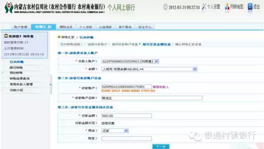This screenshot has height=149, width=264.
Task: Click the 退出 logout power icon
Action: click(250, 7)
